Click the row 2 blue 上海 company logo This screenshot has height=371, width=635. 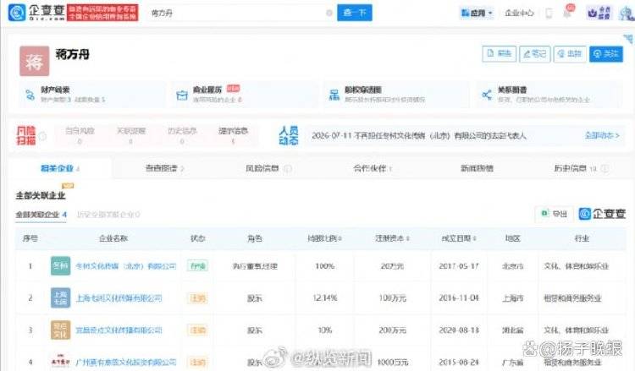tap(60, 297)
